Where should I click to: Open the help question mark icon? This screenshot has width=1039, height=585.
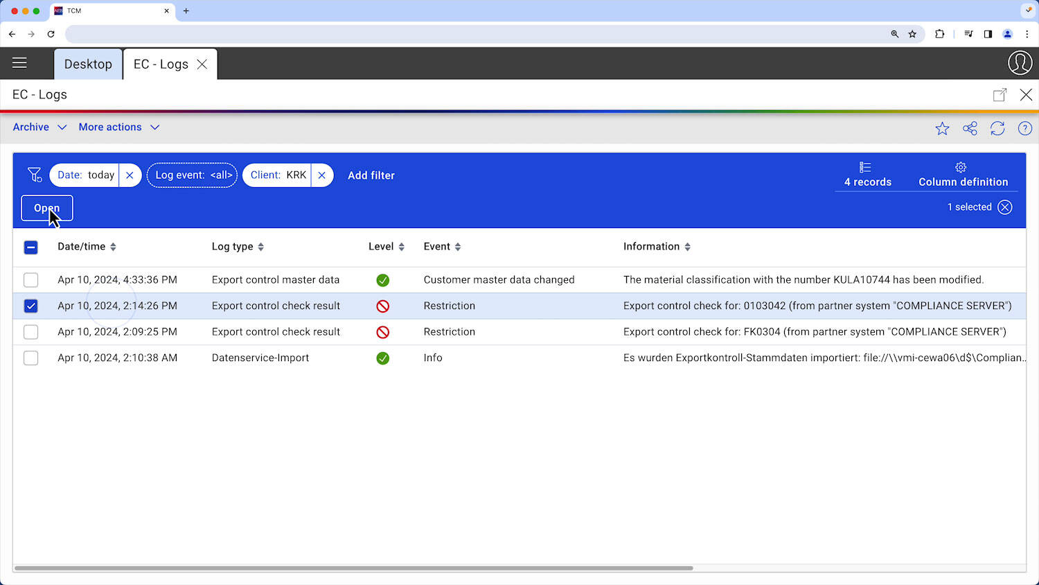coord(1025,128)
